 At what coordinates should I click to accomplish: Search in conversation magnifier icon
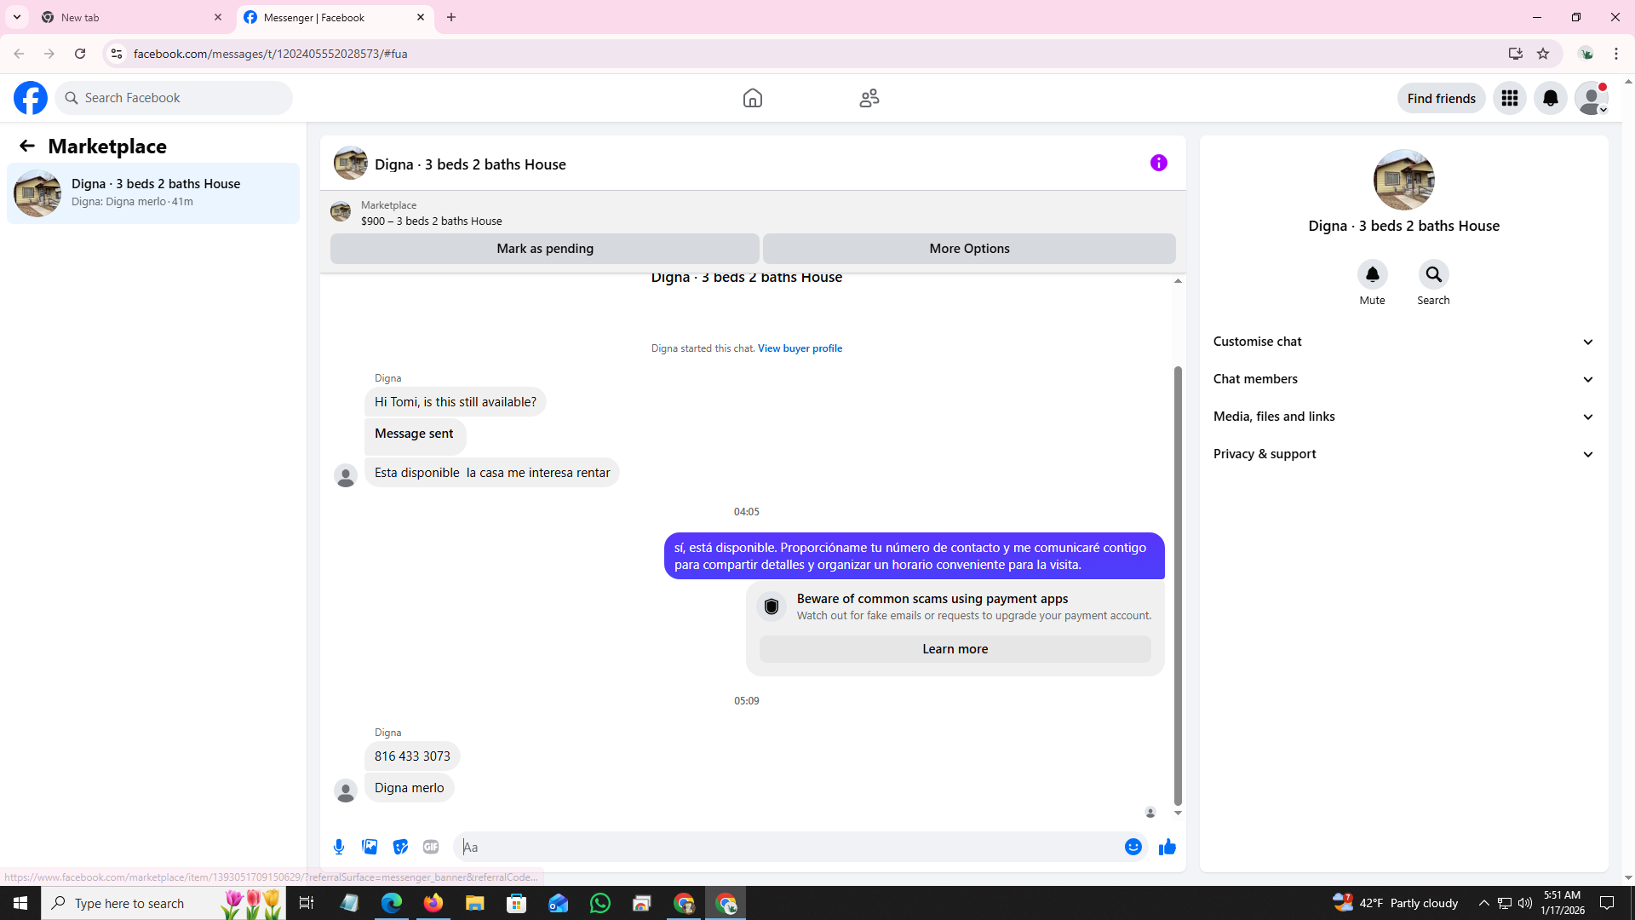1433,274
